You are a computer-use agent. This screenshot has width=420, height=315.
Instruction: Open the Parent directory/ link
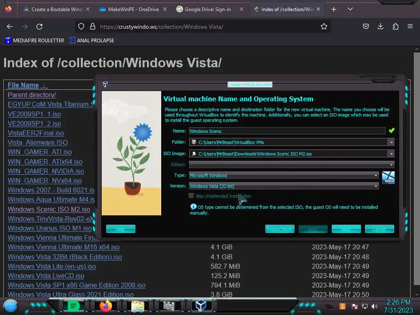tap(32, 95)
